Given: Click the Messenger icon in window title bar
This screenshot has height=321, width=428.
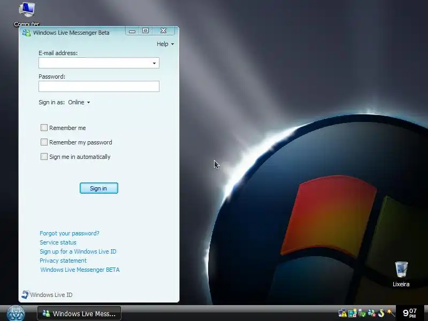Looking at the screenshot, I should click(x=26, y=33).
